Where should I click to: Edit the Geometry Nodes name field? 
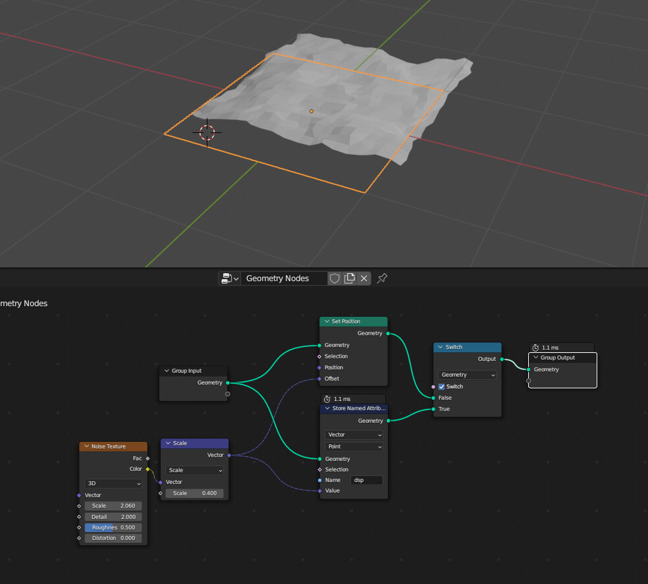(x=284, y=279)
